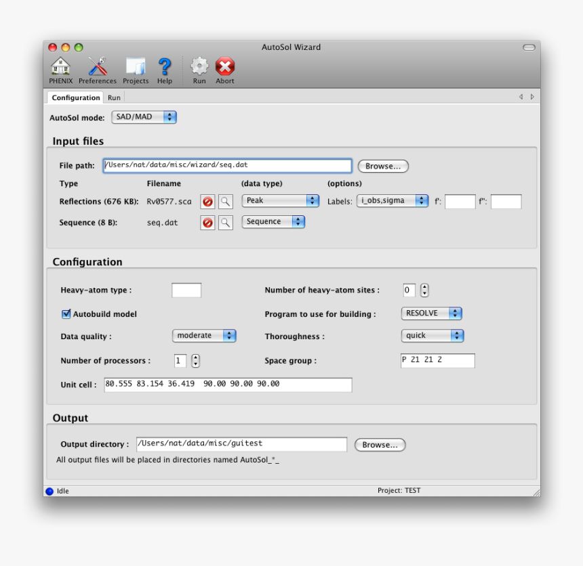Adjust the number of processors stepper
The width and height of the screenshot is (583, 566).
[195, 361]
